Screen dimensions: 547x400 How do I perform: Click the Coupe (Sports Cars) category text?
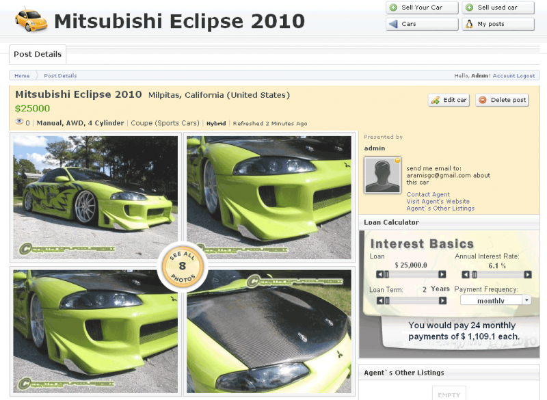pos(165,123)
